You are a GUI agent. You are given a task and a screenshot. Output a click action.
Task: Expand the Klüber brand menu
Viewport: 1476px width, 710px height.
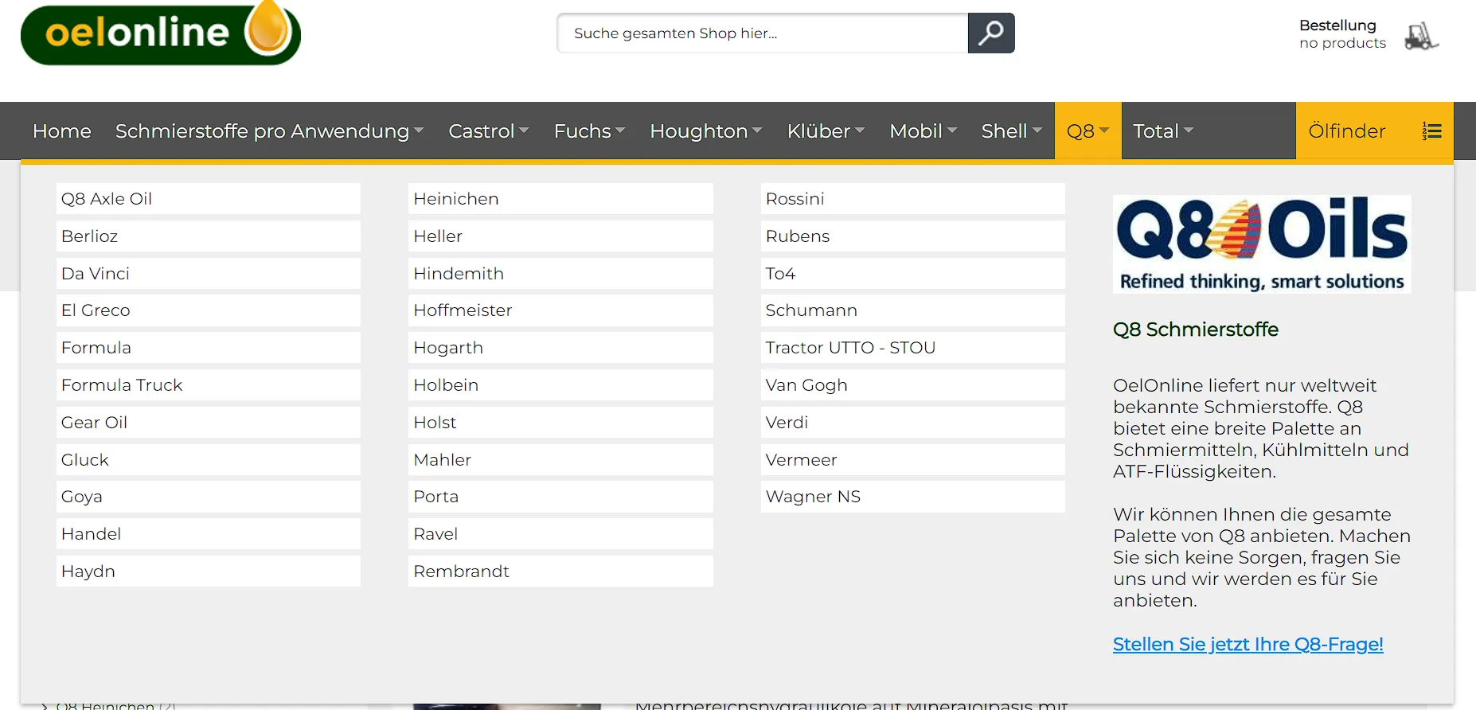point(826,131)
